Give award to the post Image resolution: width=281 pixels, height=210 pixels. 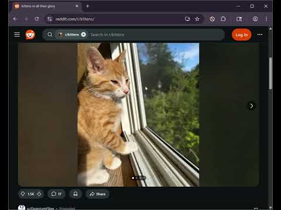point(76,194)
